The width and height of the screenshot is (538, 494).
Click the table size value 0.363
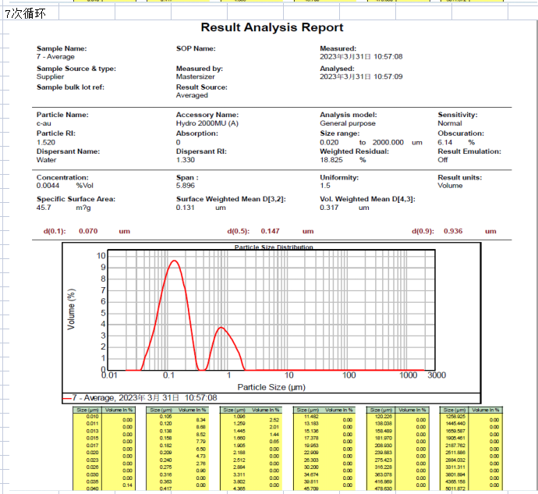pyautogui.click(x=166, y=482)
